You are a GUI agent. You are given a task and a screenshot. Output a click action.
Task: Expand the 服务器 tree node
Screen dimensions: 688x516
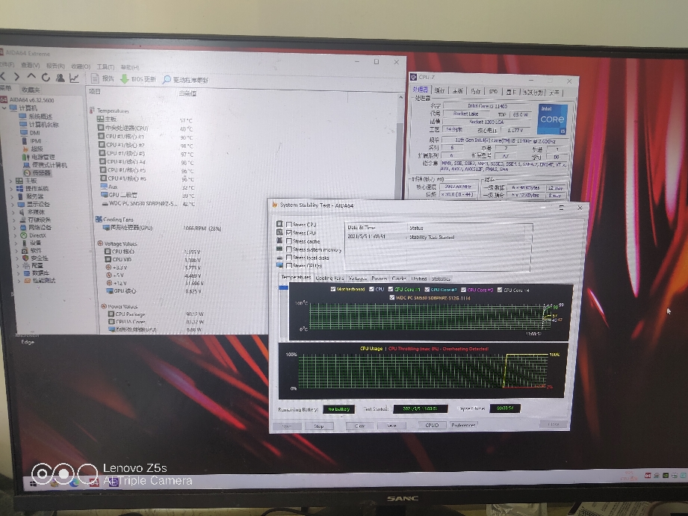coord(12,196)
